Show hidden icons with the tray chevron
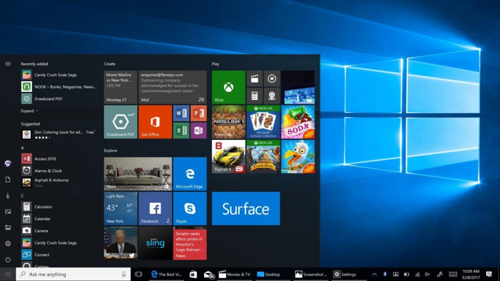 click(x=374, y=274)
